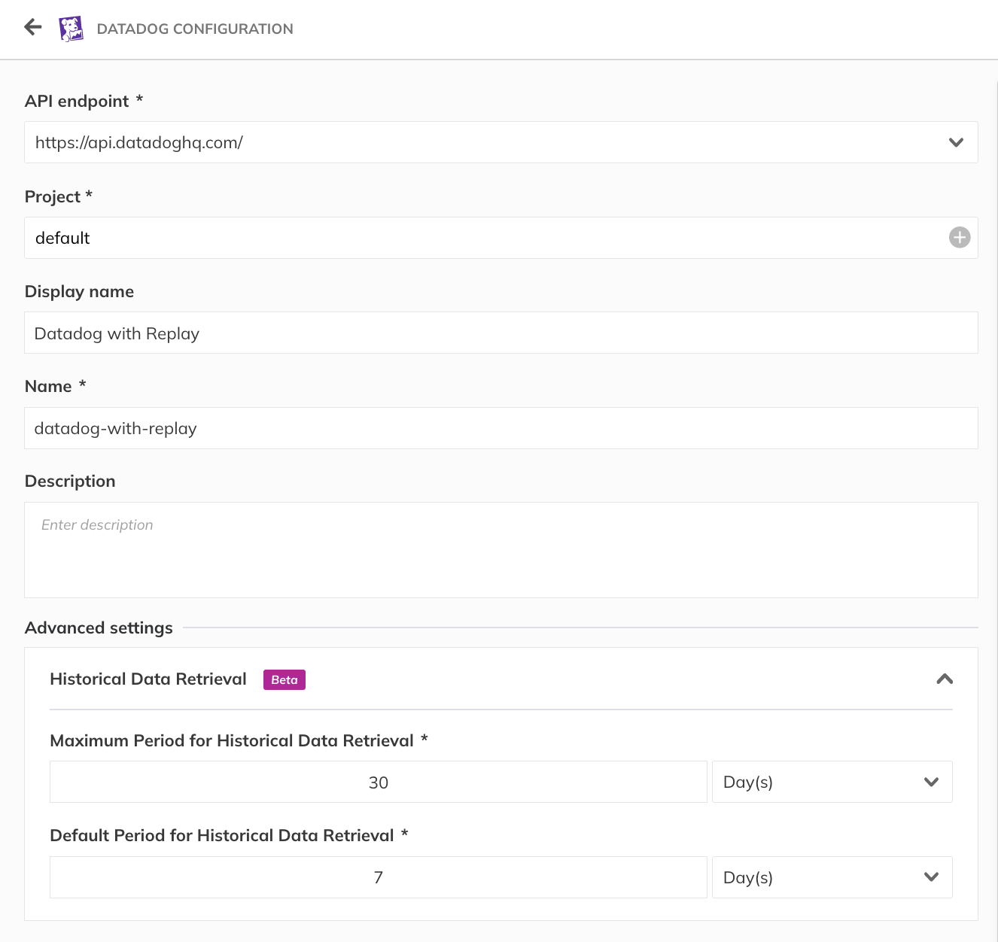The image size is (998, 942).
Task: Click the Maximum Period for Historical Data Retrieval label
Action: [x=232, y=740]
